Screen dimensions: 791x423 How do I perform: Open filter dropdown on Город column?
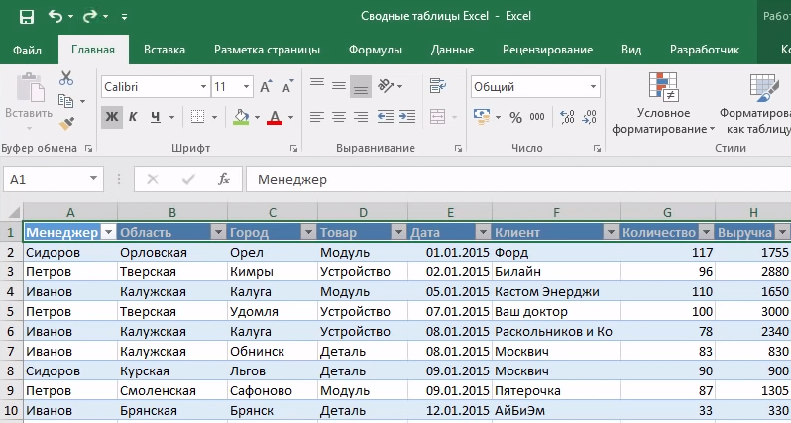point(307,232)
